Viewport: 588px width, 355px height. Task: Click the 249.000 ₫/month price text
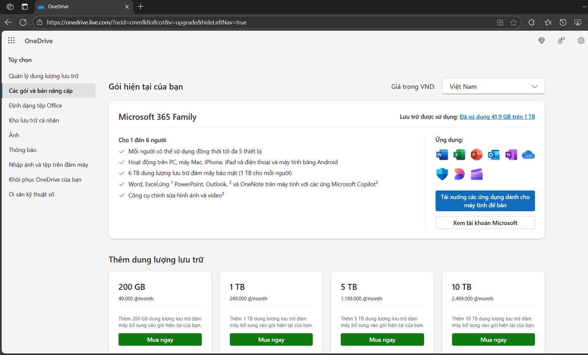[x=248, y=298]
